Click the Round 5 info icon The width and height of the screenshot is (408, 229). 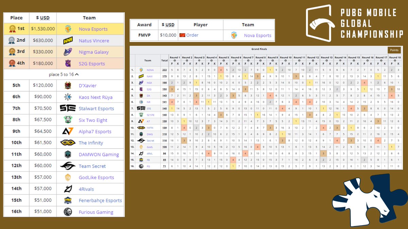(x=224, y=60)
